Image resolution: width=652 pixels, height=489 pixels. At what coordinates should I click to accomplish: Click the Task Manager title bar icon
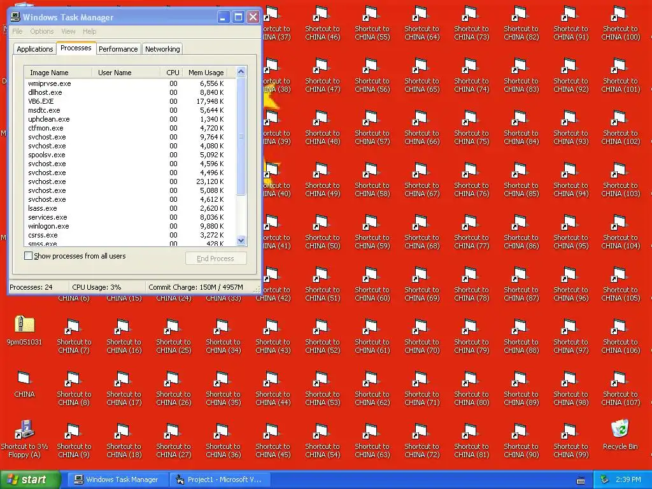(x=15, y=17)
